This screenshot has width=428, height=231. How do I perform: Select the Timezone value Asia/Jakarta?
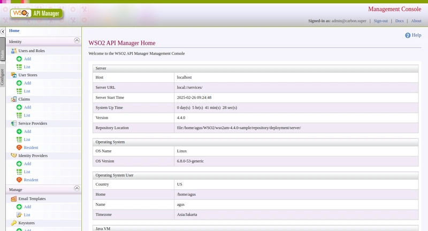click(x=187, y=214)
